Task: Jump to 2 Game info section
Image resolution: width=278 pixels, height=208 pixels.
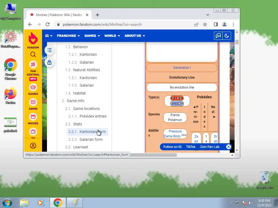Action: 73,101
